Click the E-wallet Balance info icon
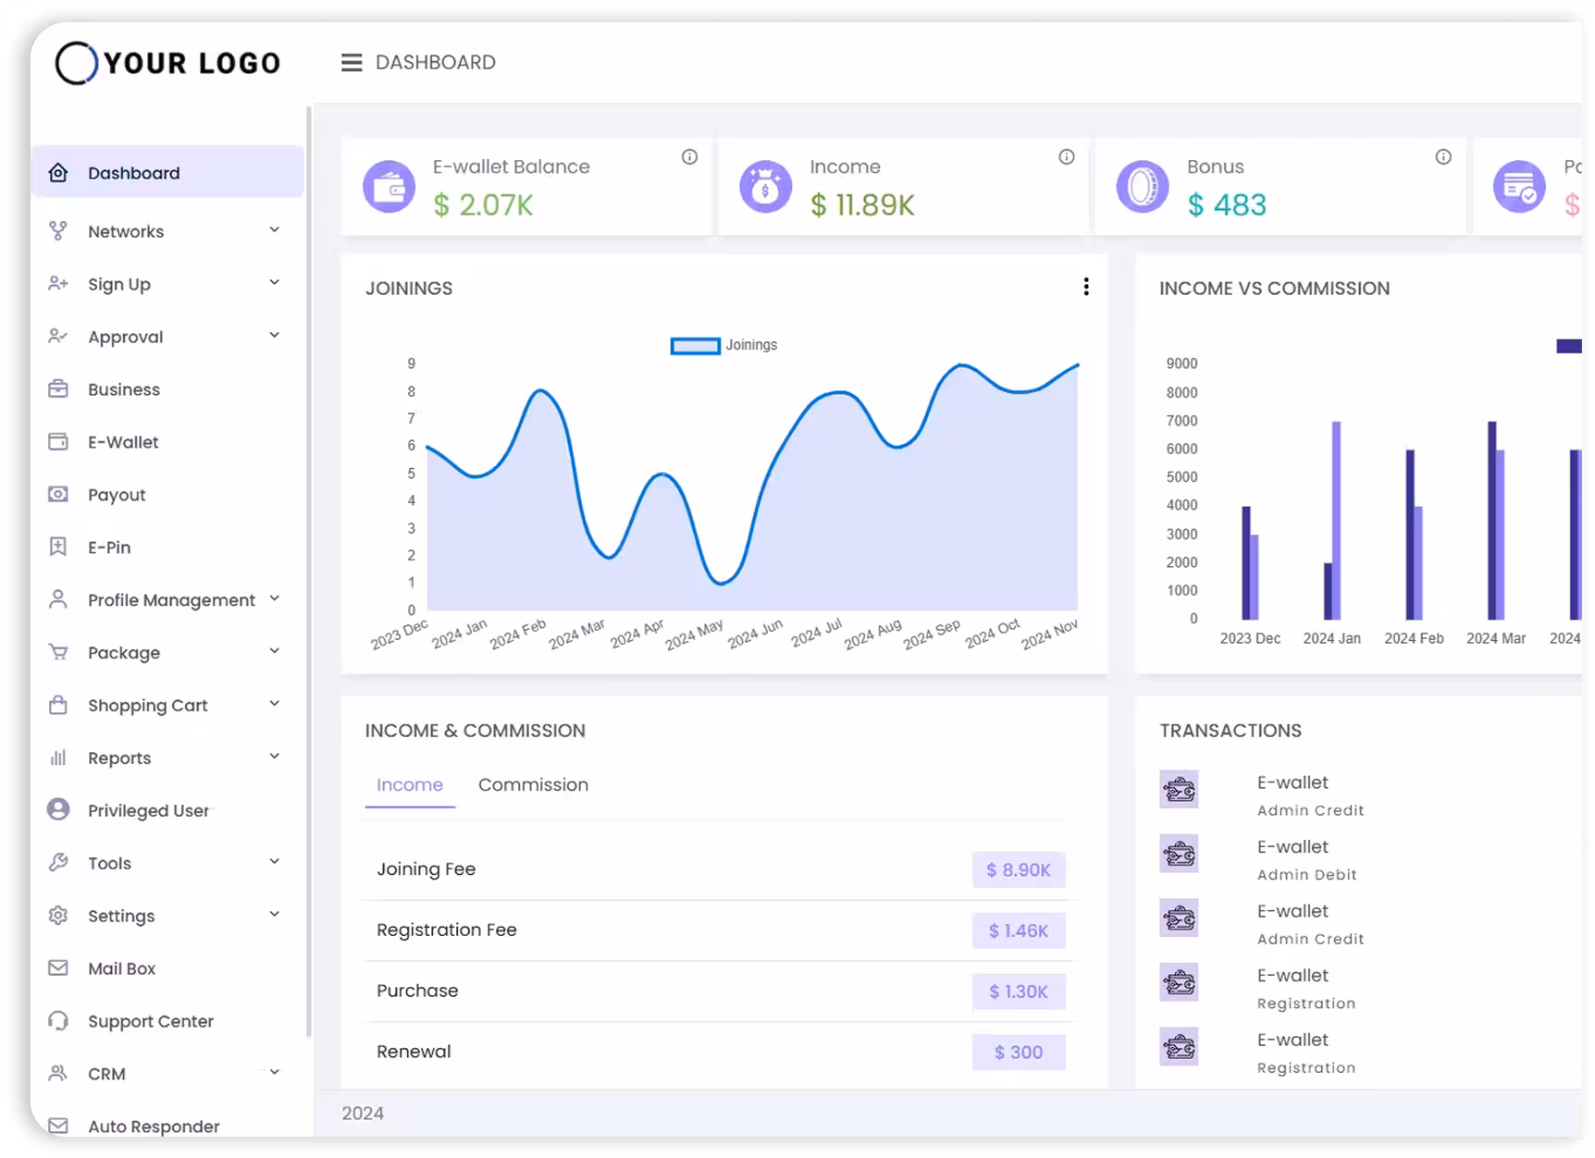This screenshot has width=1595, height=1158. pos(689,157)
